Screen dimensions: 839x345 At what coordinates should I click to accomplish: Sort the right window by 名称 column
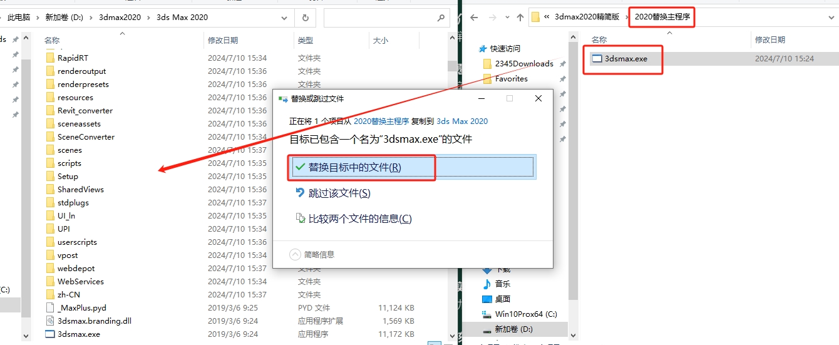(599, 40)
